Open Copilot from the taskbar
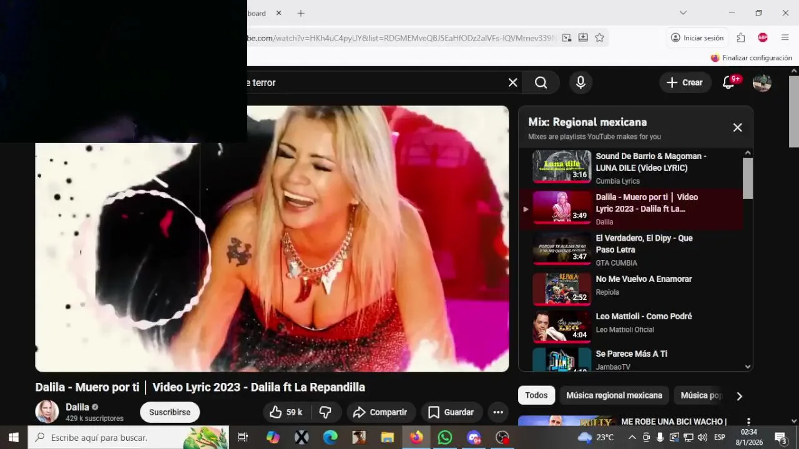This screenshot has width=799, height=449. pos(273,437)
